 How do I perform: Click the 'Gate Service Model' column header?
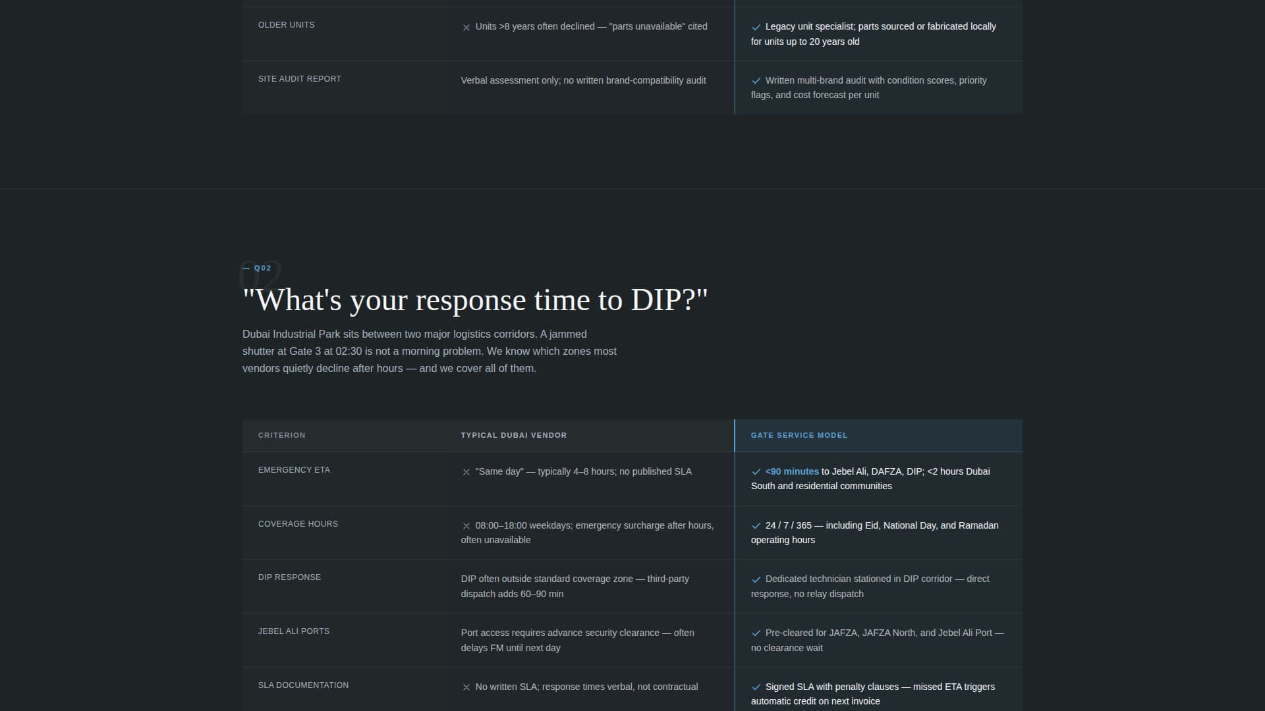point(799,435)
